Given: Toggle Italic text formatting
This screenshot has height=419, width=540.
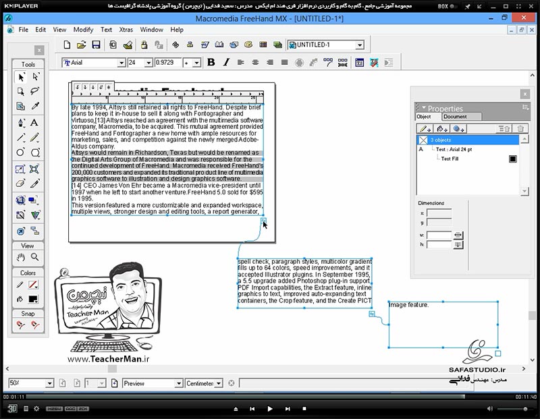Looking at the screenshot, I should click(x=226, y=62).
